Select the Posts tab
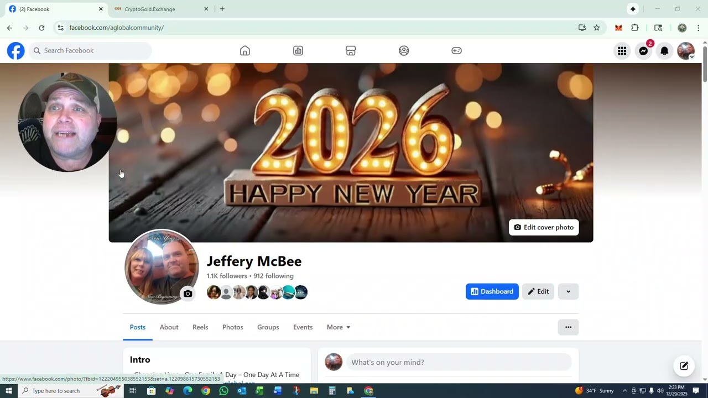Screen dimensions: 708x398 pos(138,327)
